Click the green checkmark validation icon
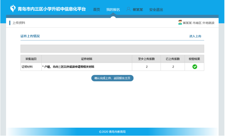The height and width of the screenshot is (137, 225). click(x=195, y=67)
